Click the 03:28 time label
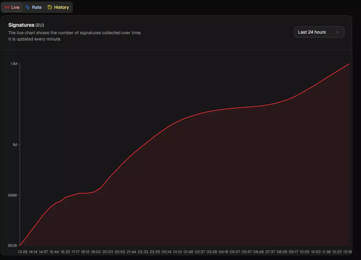This screenshot has width=361, height=260. tap(212, 252)
